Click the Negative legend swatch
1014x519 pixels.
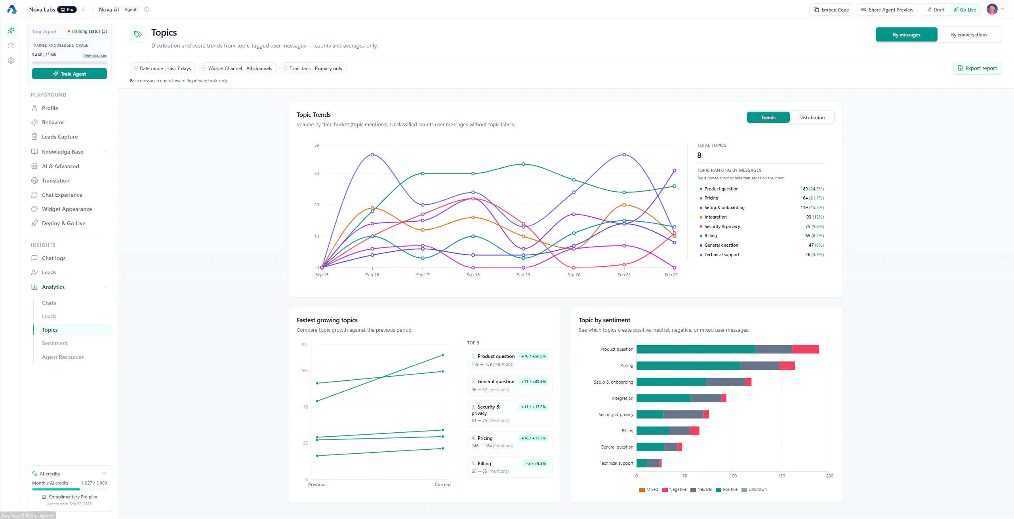click(665, 490)
